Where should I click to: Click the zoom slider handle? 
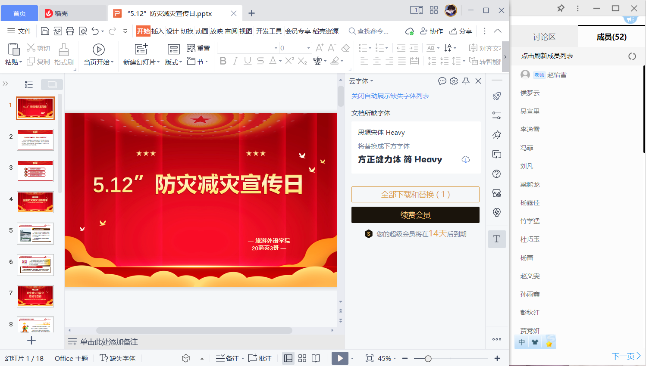click(428, 358)
